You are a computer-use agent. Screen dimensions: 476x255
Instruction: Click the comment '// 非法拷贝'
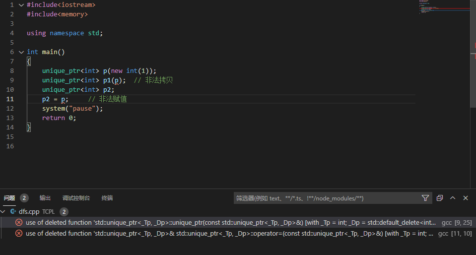153,80
